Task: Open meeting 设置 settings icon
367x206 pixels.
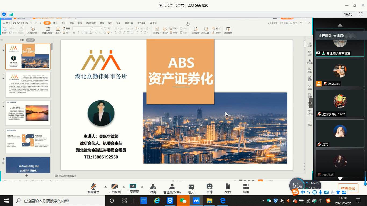Action: 246,187
